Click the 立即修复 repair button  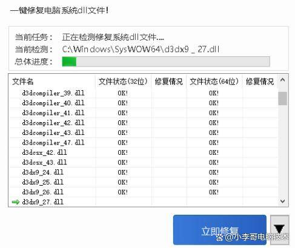point(220,230)
